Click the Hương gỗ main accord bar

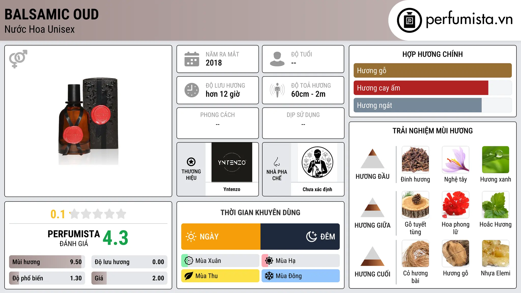pos(432,70)
